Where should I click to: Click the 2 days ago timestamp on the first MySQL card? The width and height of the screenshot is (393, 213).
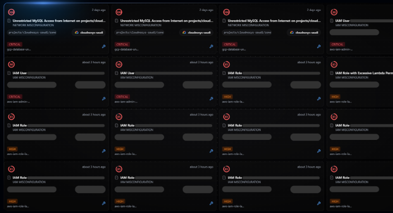[99, 10]
